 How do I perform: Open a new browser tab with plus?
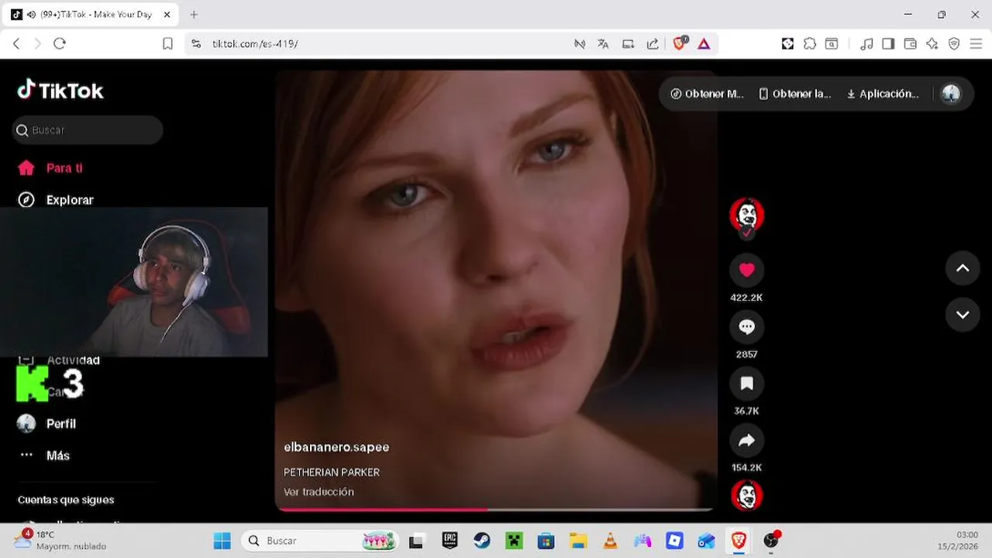[x=194, y=15]
